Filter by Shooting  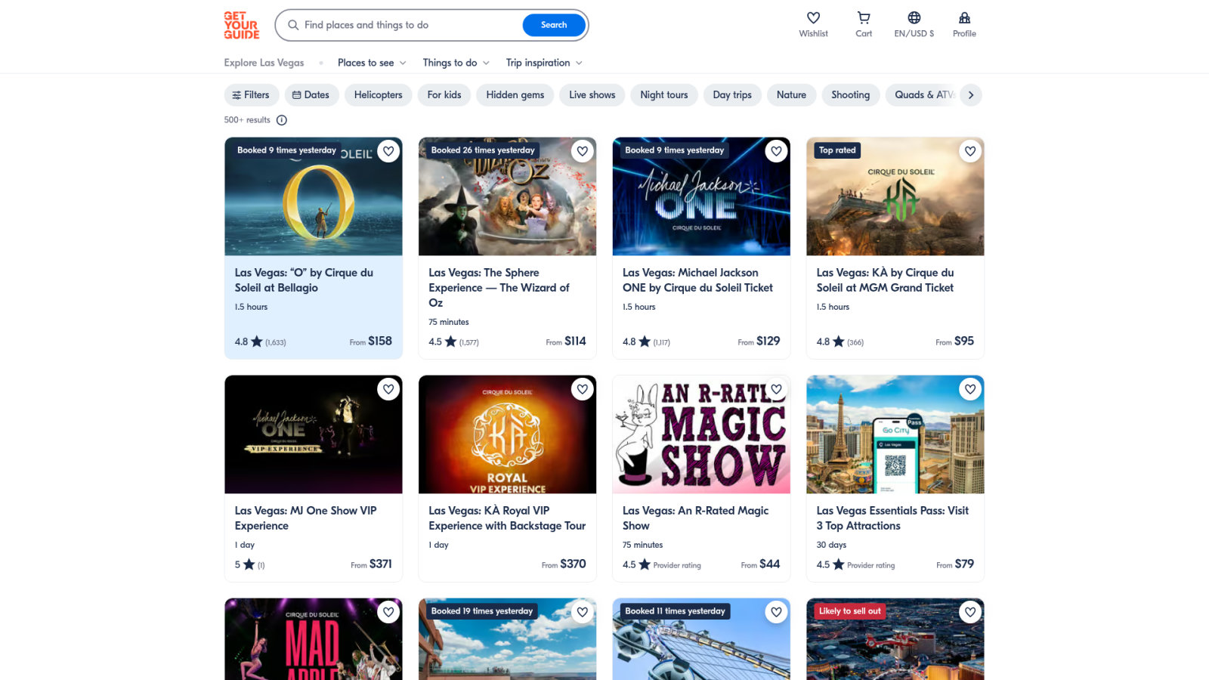851,95
